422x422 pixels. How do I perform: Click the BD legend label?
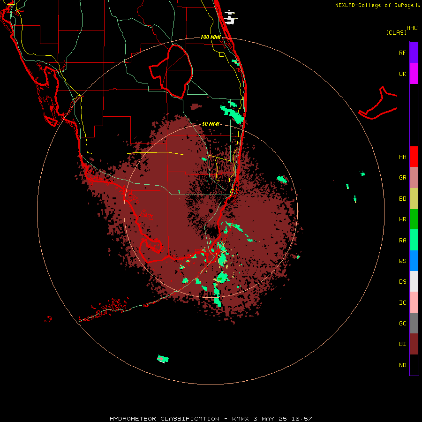pyautogui.click(x=403, y=199)
